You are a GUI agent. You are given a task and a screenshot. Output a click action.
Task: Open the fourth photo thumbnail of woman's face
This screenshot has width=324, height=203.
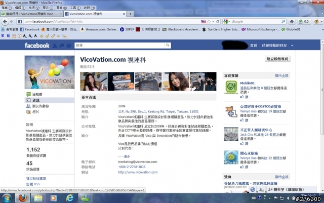(176, 82)
